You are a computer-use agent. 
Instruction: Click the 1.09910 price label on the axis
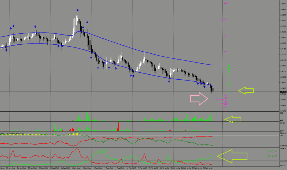point(283,20)
